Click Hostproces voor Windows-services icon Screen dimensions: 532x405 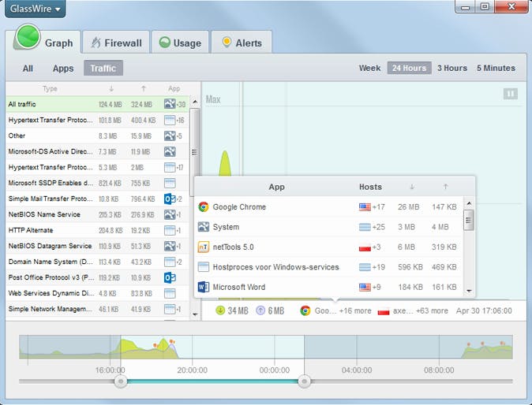pyautogui.click(x=203, y=267)
